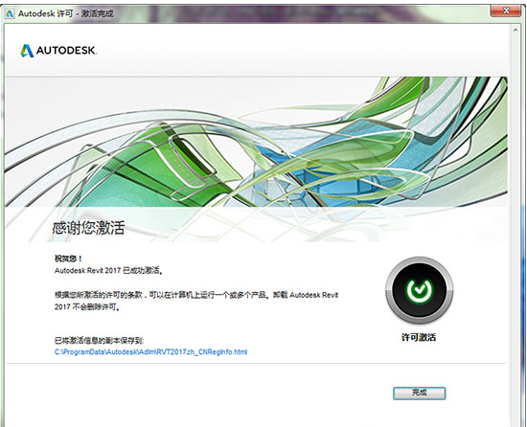The image size is (527, 427).
Task: Click the green checkmark activation badge
Action: click(x=419, y=290)
